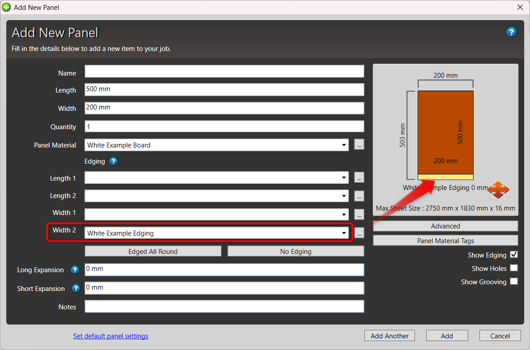
Task: Open Width 2 edging browse ellipsis
Action: [359, 233]
